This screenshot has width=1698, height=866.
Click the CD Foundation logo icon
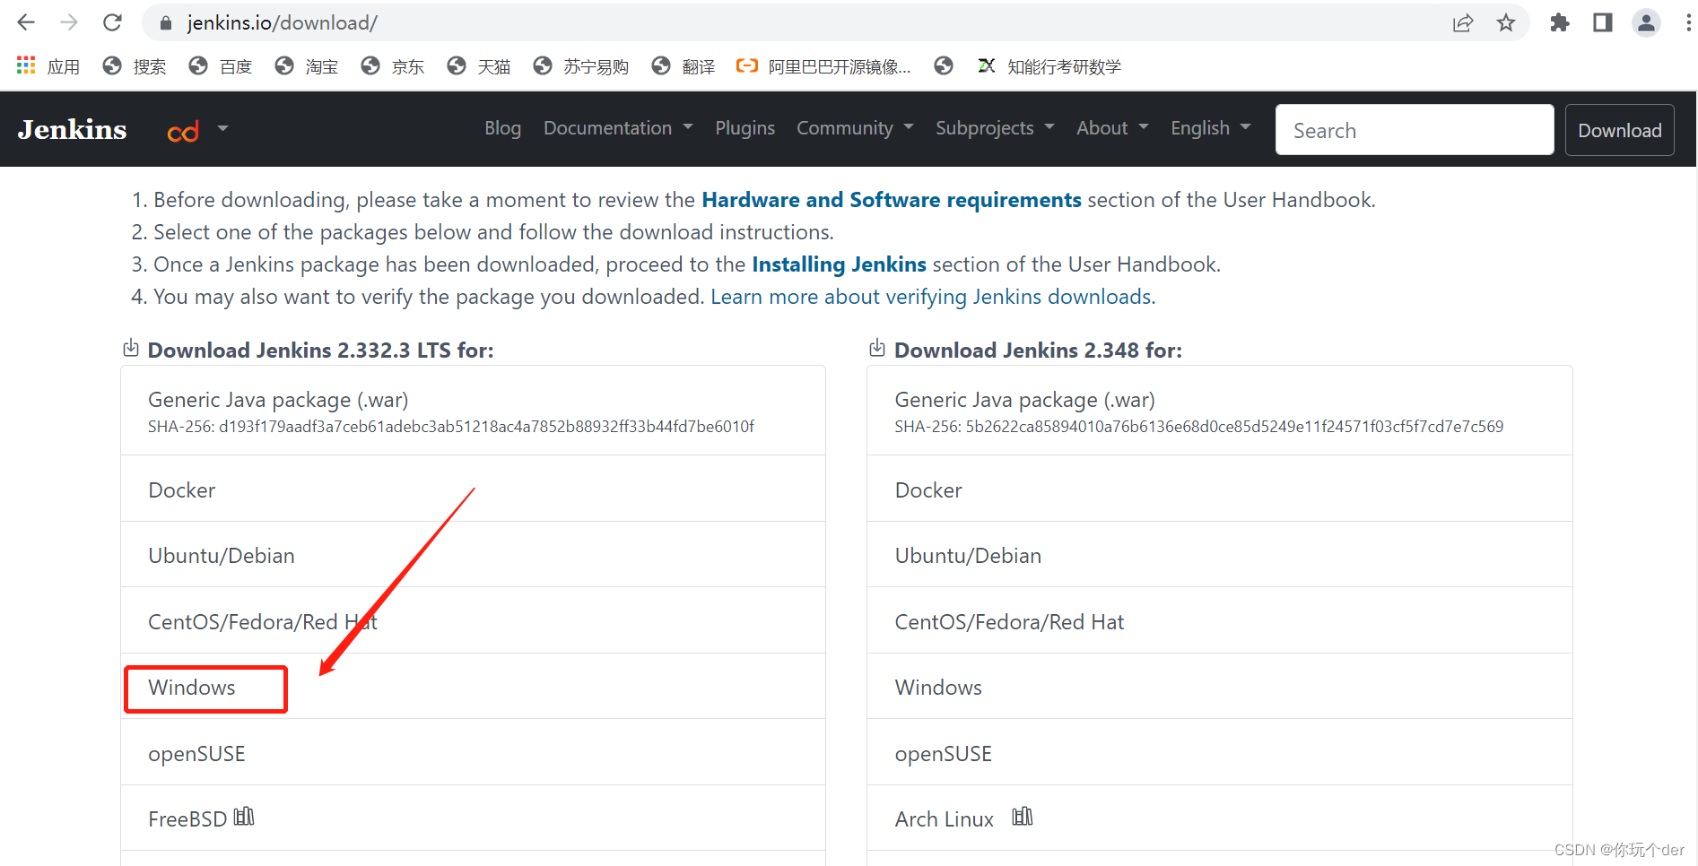pos(183,132)
